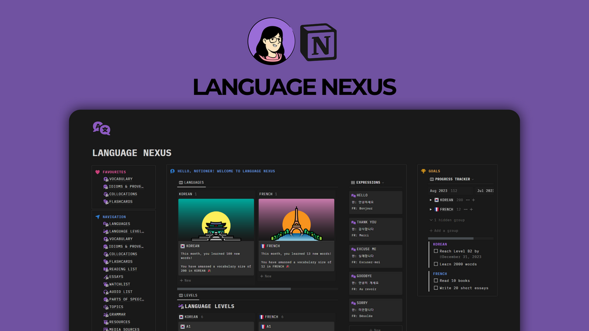Click the Language Nexus page title
The width and height of the screenshot is (589, 331).
(132, 153)
